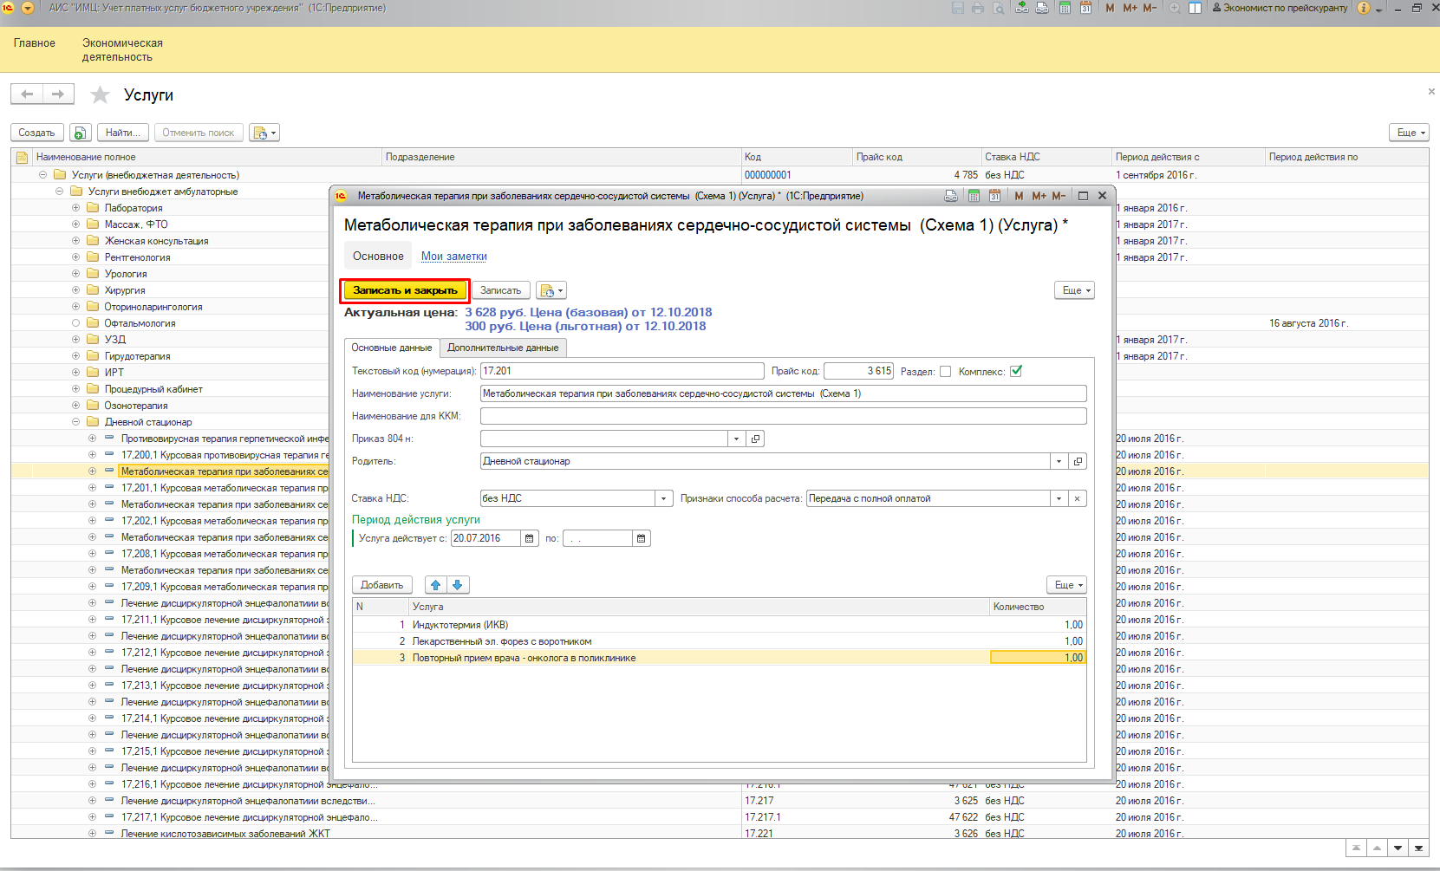
Task: Collapse the Дневной стационар folder
Action: 75,422
